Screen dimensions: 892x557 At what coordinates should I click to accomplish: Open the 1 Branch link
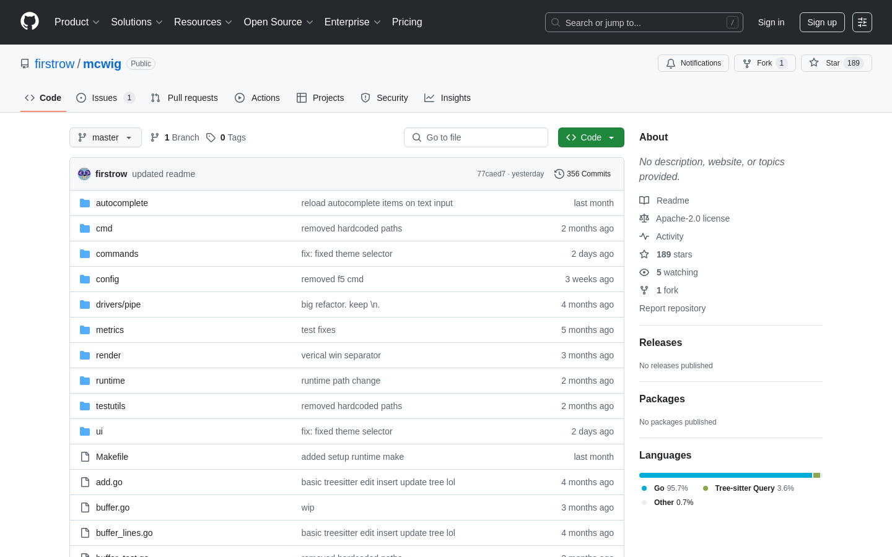[x=175, y=137]
